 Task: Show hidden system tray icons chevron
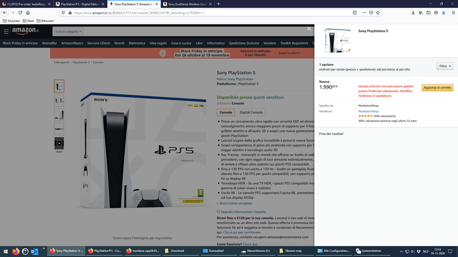[x=401, y=251]
